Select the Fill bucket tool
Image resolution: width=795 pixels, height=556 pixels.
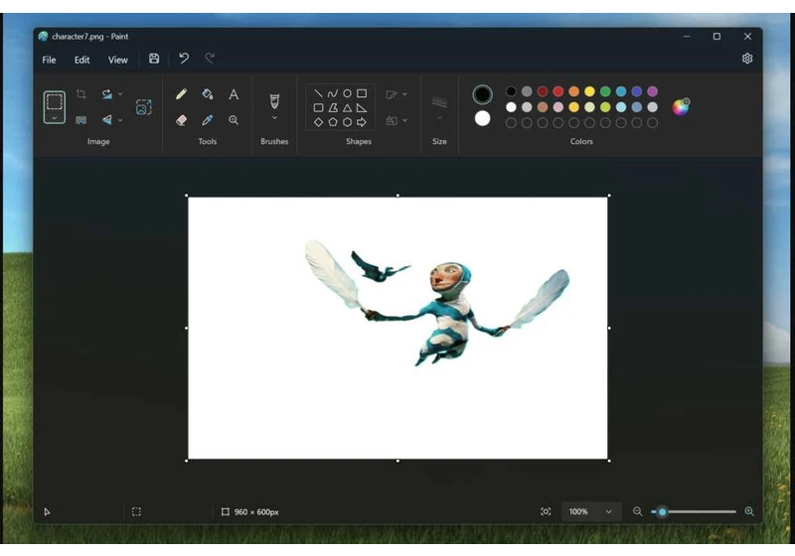207,93
